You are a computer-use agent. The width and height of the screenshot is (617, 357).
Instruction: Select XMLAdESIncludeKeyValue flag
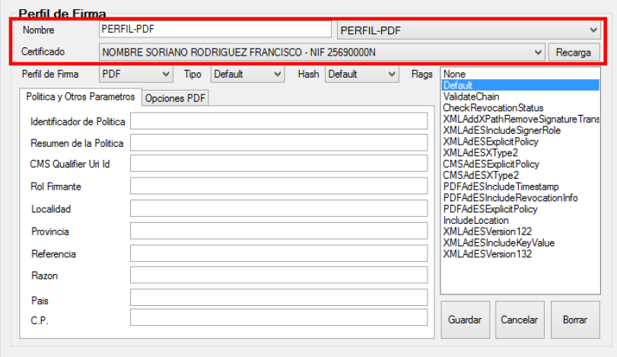(520, 243)
